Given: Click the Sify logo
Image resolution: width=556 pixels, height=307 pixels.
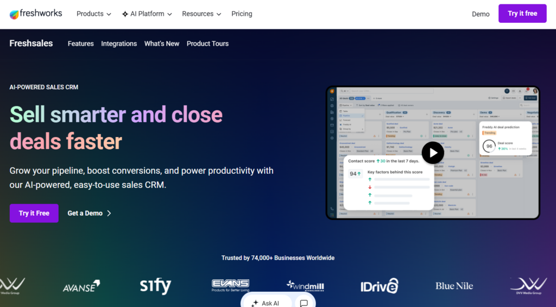Looking at the screenshot, I should click(156, 286).
